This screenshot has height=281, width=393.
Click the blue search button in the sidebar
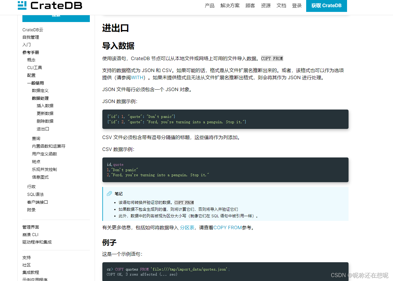pyautogui.click(x=56, y=18)
